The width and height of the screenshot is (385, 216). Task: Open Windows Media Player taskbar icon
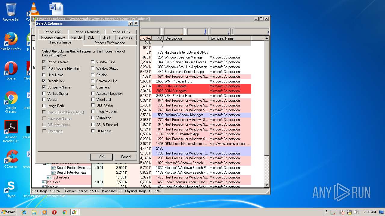click(44, 212)
